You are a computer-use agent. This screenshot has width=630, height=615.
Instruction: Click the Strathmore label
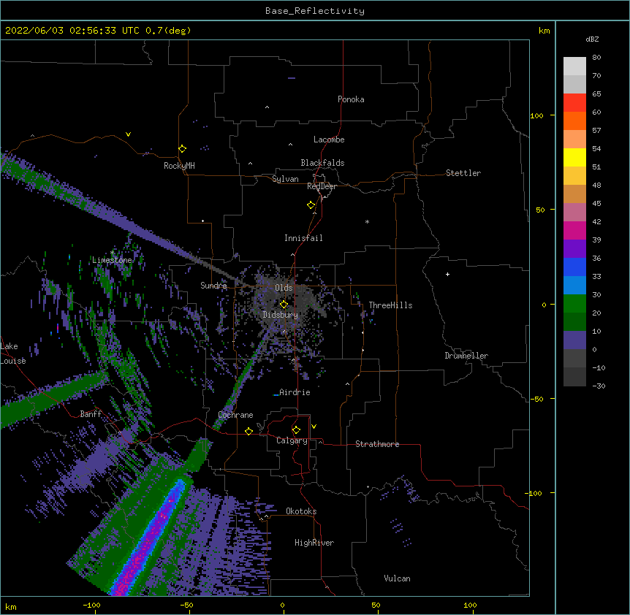(x=377, y=444)
